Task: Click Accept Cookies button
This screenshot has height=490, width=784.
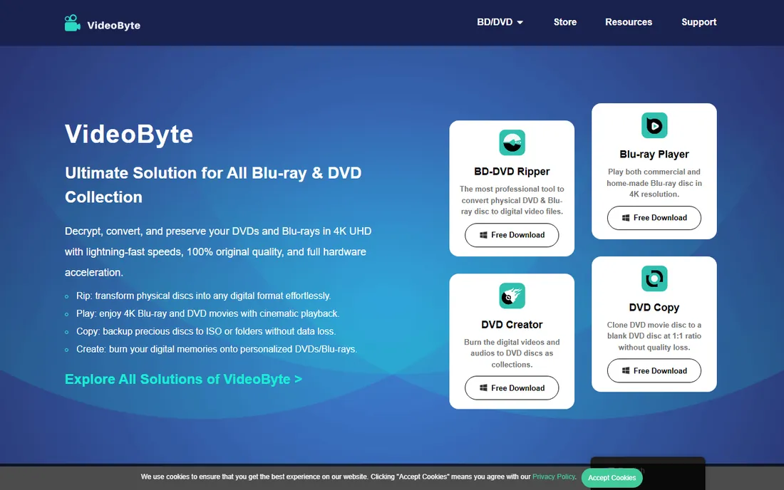Action: point(612,477)
